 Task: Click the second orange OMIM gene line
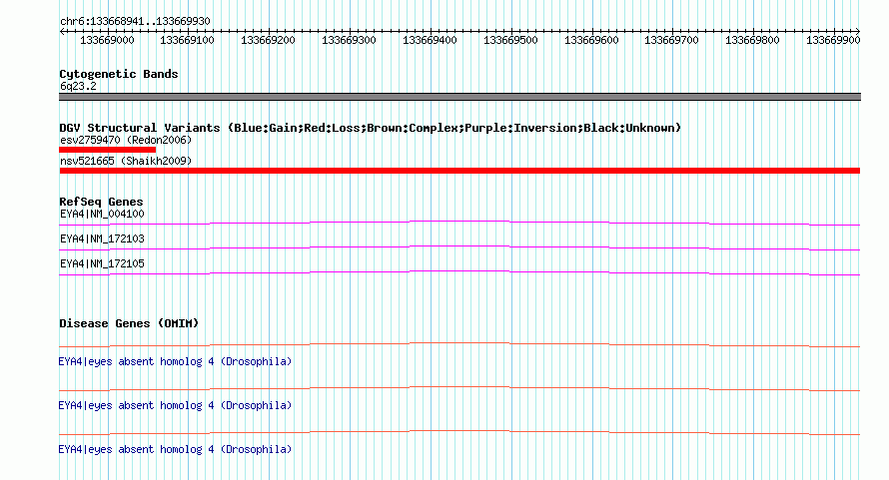459,389
